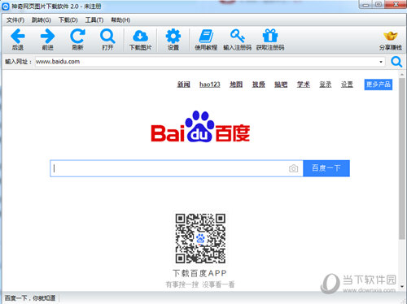This screenshot has height=304, width=407.
Task: Open the 学术 link
Action: (x=304, y=85)
